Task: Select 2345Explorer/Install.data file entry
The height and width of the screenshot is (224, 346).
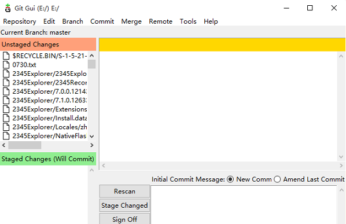Action: pyautogui.click(x=50, y=118)
